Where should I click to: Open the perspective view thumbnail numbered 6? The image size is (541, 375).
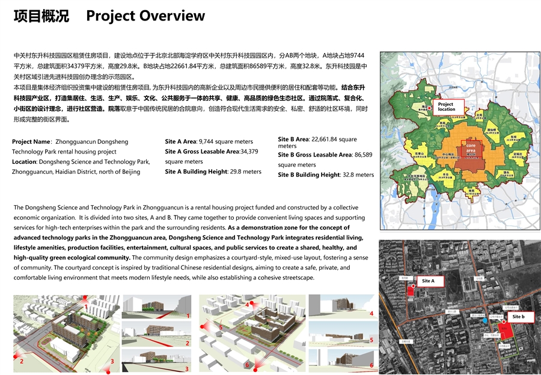341,361
